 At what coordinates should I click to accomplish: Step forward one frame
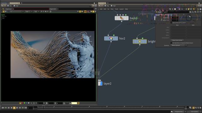(x=20, y=108)
